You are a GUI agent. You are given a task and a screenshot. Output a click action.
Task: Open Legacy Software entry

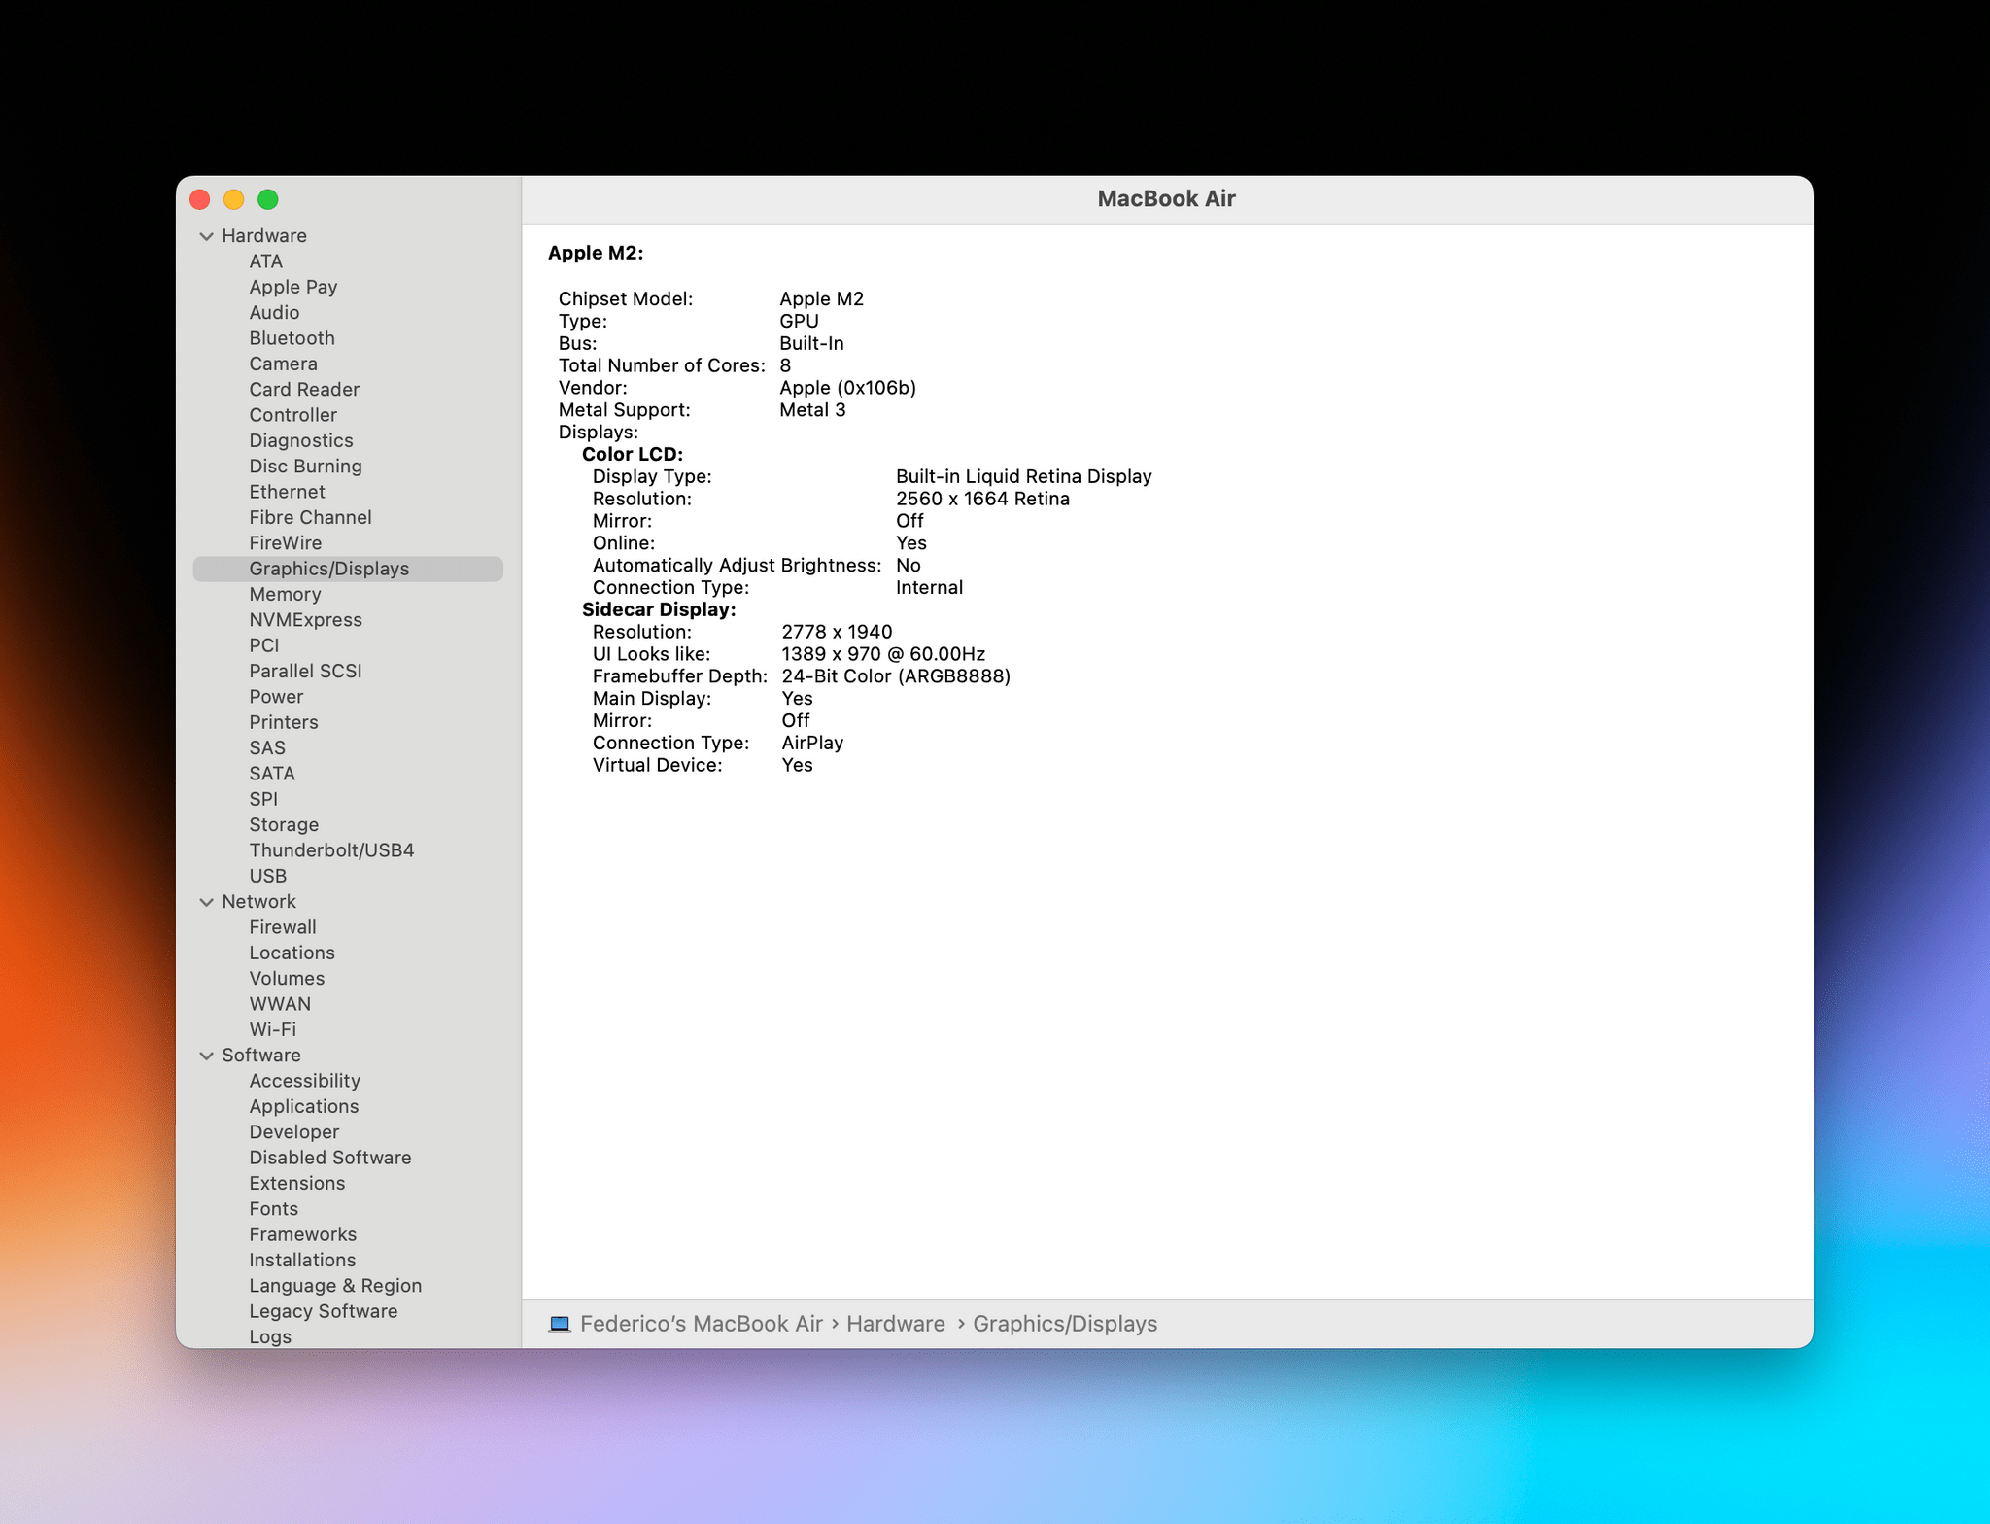323,1311
